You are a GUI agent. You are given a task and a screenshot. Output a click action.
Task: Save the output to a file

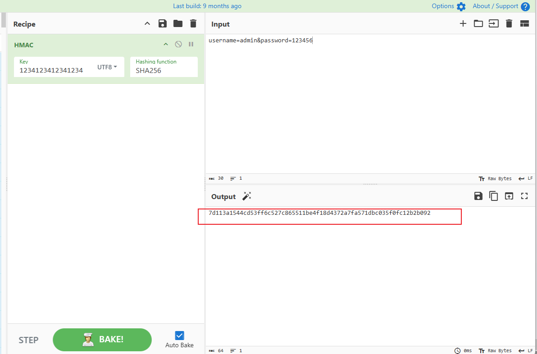478,196
